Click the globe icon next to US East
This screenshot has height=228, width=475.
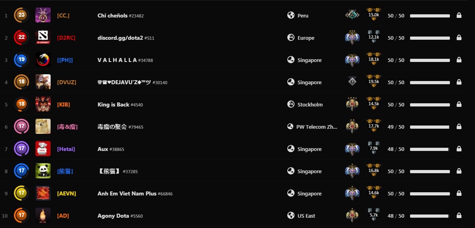[291, 216]
